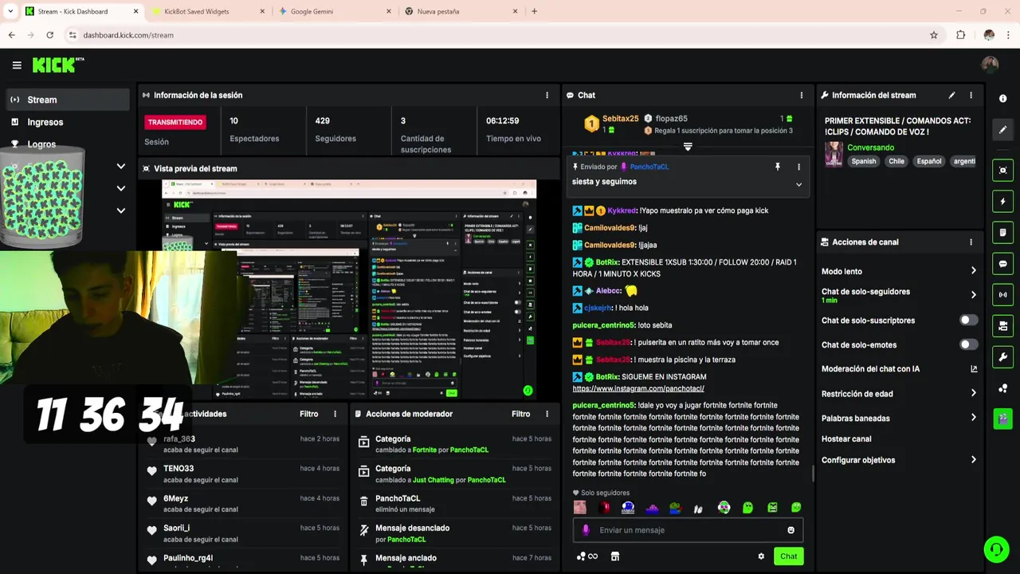Unpin the pinned chat message
This screenshot has width=1020, height=574.
coord(777,167)
